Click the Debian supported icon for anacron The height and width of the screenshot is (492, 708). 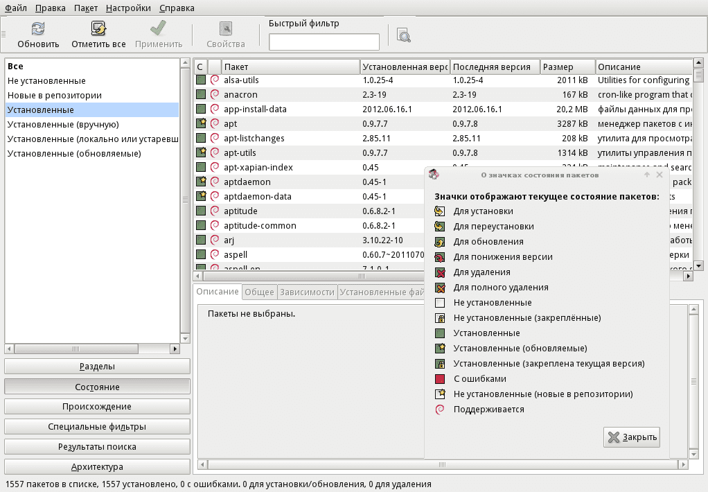[215, 95]
